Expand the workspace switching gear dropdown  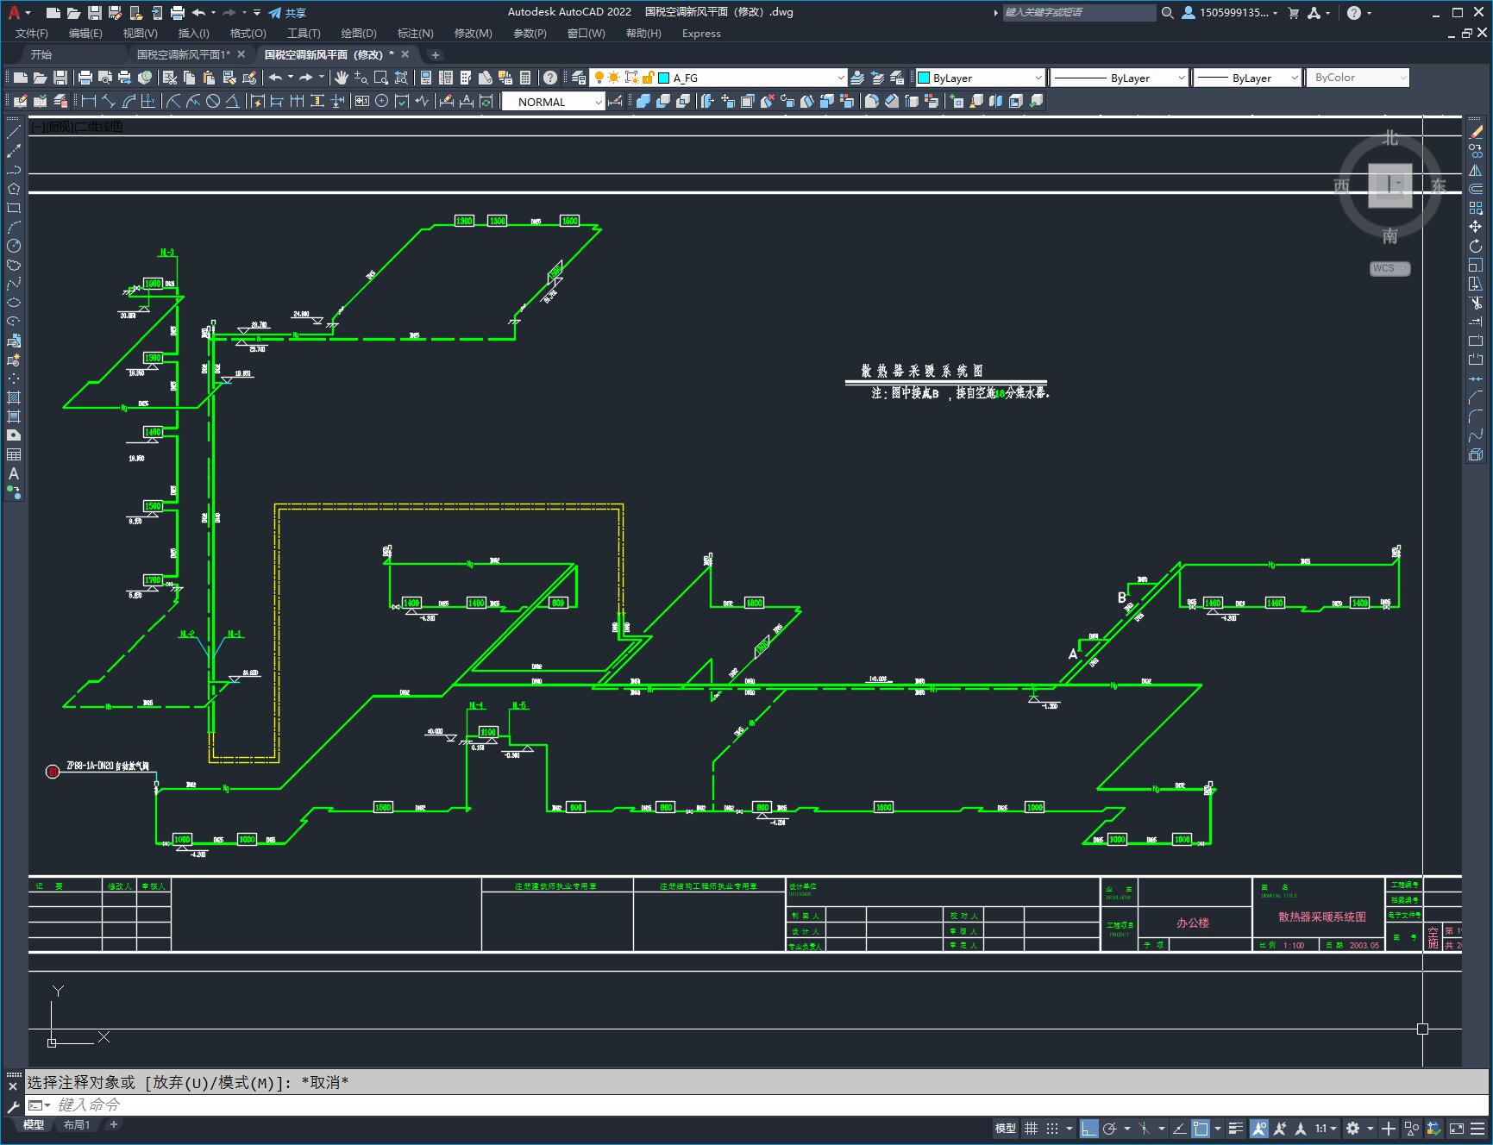(x=1370, y=1128)
